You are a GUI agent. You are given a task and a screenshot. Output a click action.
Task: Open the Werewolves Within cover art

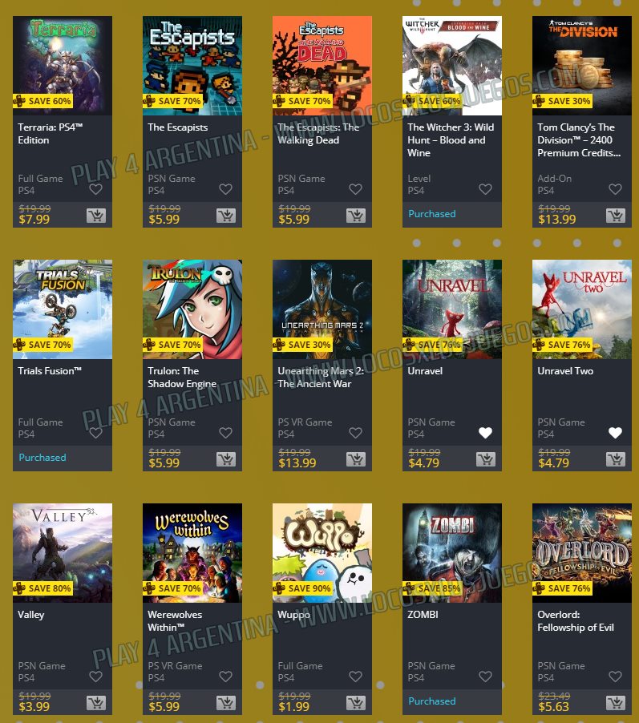[192, 553]
